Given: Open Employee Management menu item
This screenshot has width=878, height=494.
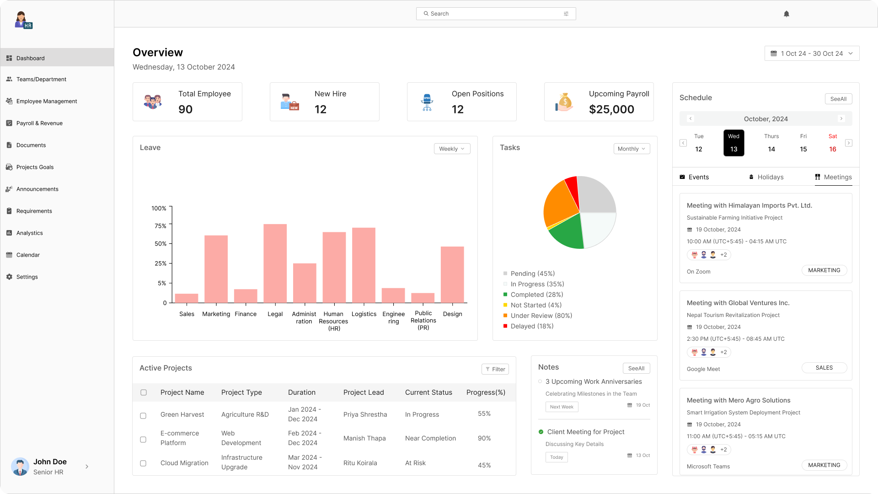Looking at the screenshot, I should click(x=47, y=101).
